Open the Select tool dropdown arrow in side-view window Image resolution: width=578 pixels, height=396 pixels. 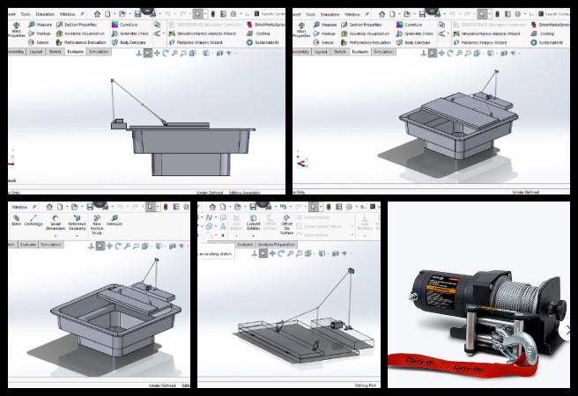pos(204,14)
